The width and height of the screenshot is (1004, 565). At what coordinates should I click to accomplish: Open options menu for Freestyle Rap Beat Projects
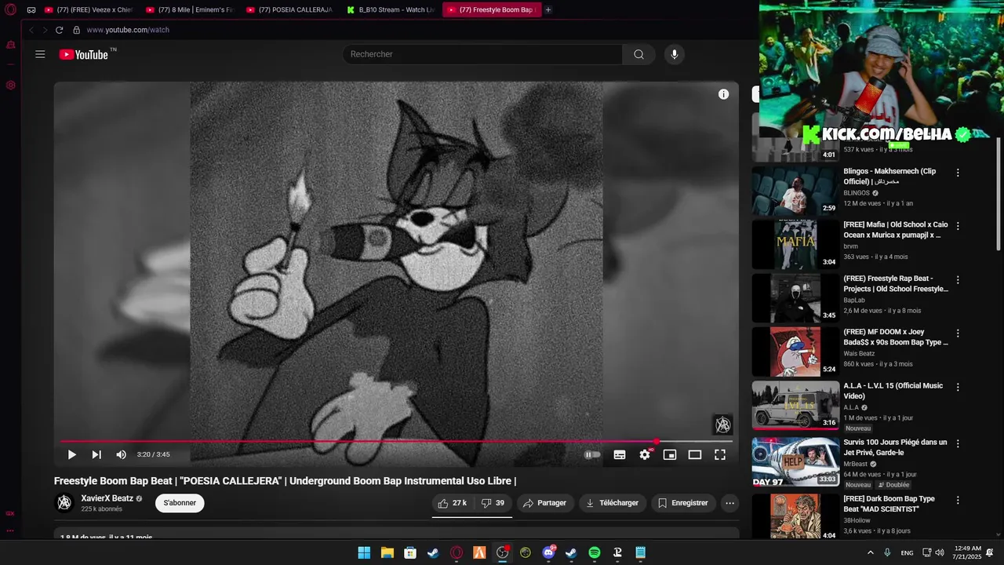[x=958, y=279]
